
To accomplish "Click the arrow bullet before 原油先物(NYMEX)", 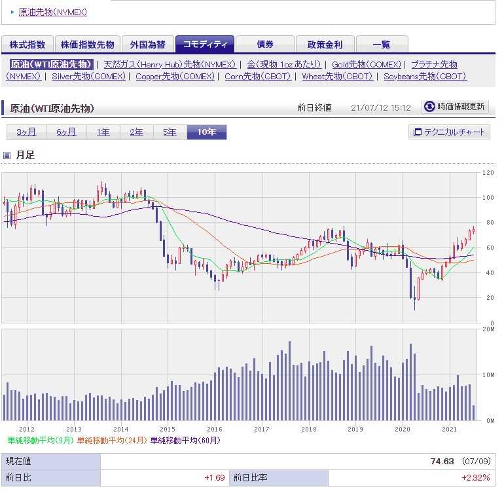I will point(12,12).
